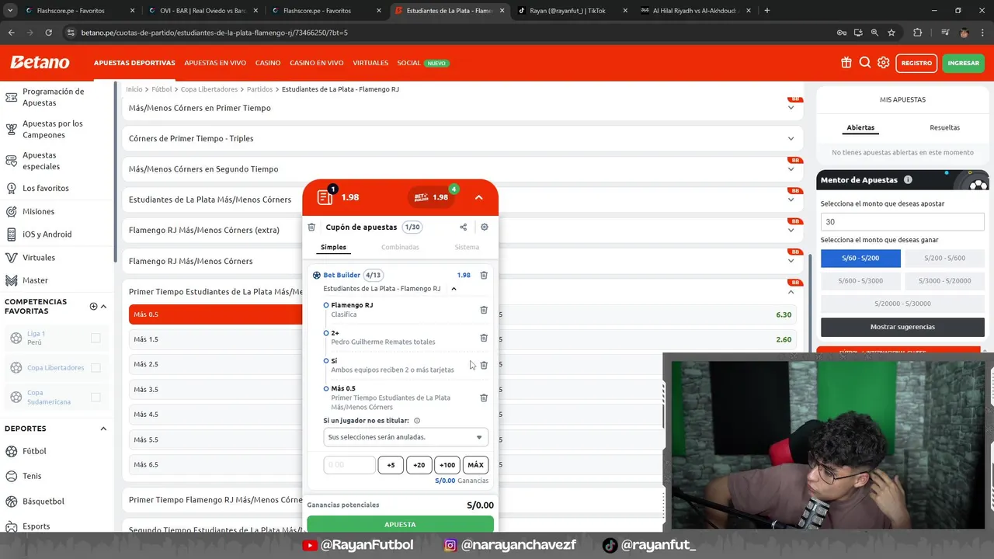The width and height of the screenshot is (994, 559).
Task: Click the Bet Builder 1.98 pill in slip header
Action: (x=433, y=196)
